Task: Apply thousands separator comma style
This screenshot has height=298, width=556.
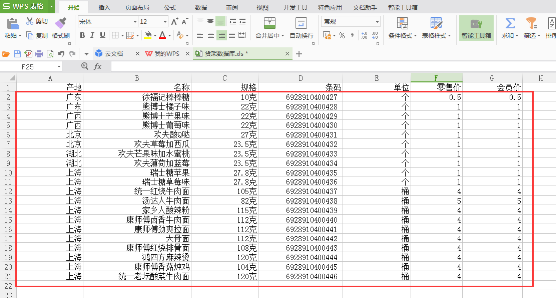Action: 352,35
